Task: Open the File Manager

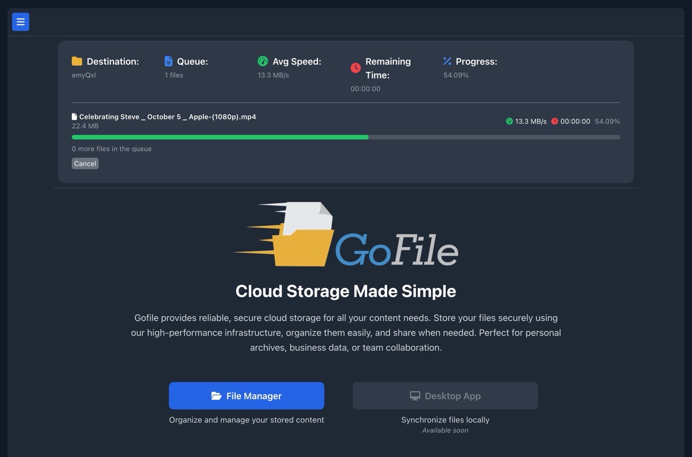Action: click(247, 395)
